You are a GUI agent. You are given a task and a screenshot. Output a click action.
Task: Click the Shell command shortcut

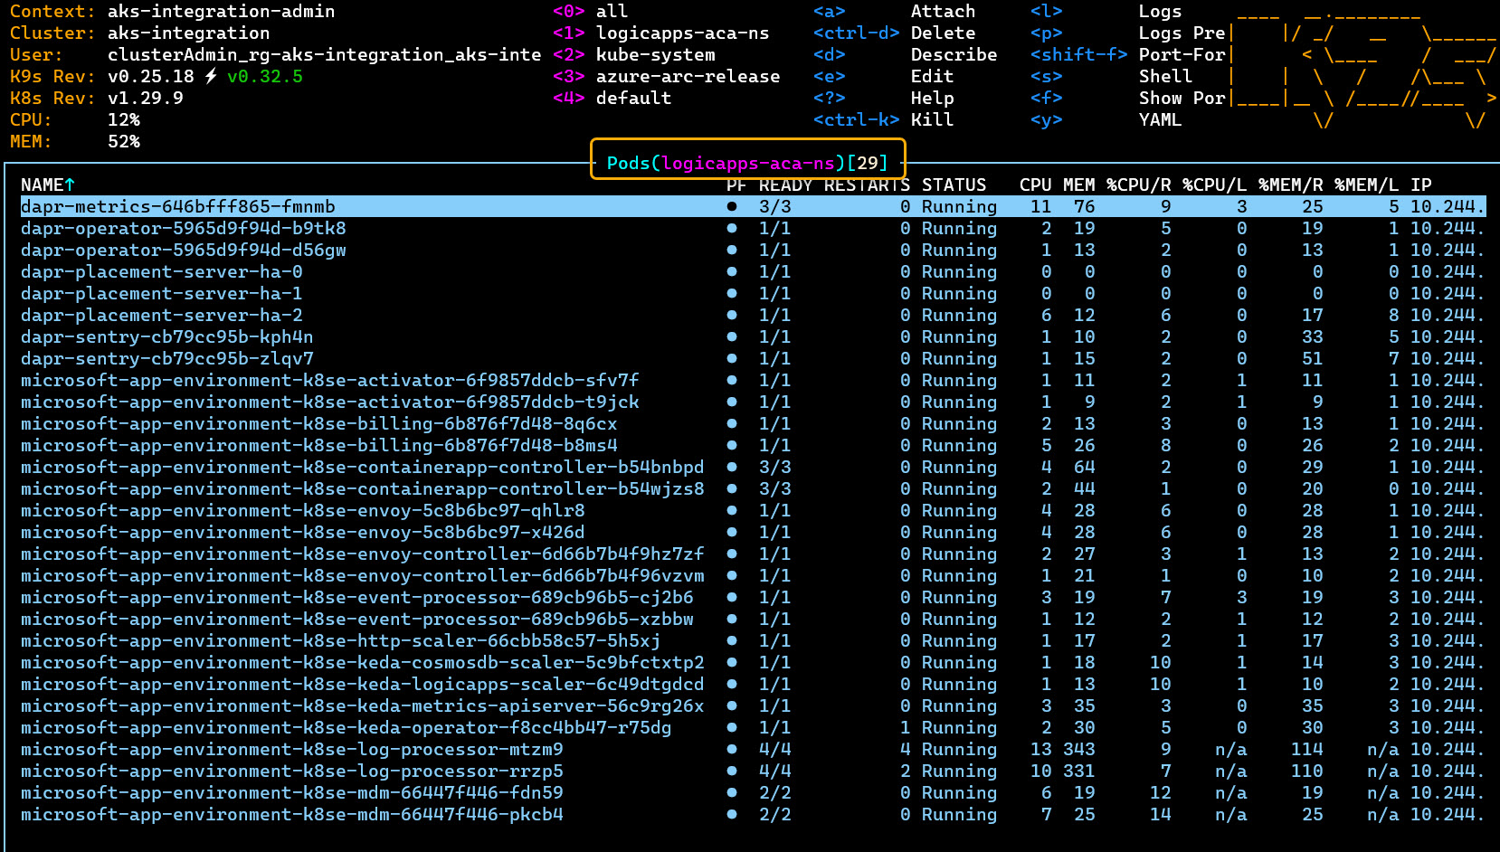coord(1165,77)
